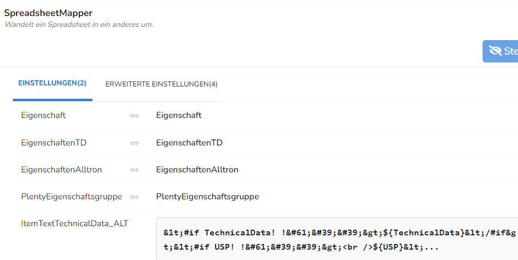Select the EigenschaftenTD target value
518x260 pixels.
click(189, 143)
